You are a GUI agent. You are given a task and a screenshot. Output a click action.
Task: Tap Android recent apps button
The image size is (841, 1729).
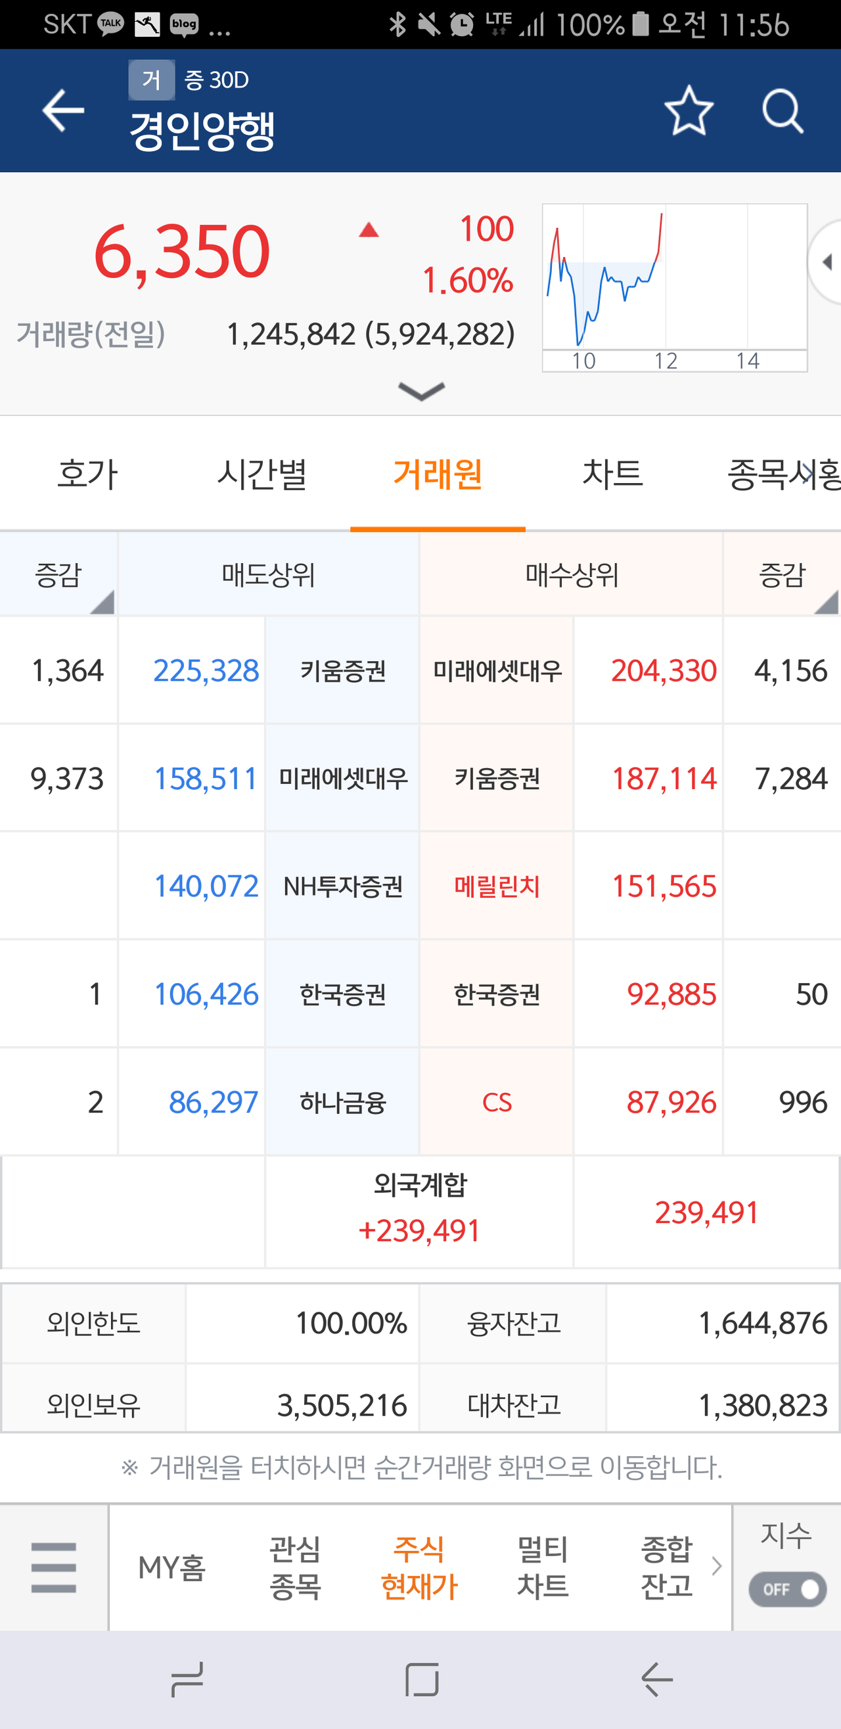pyautogui.click(x=187, y=1679)
